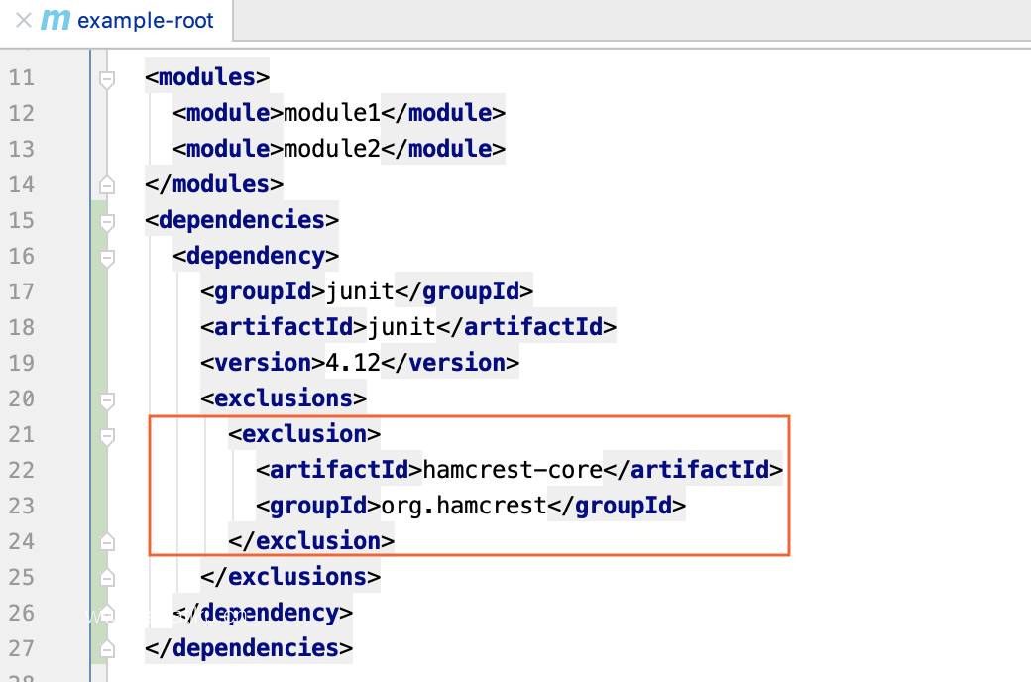Click line number 13 in gutter
This screenshot has height=682, width=1031.
21,149
